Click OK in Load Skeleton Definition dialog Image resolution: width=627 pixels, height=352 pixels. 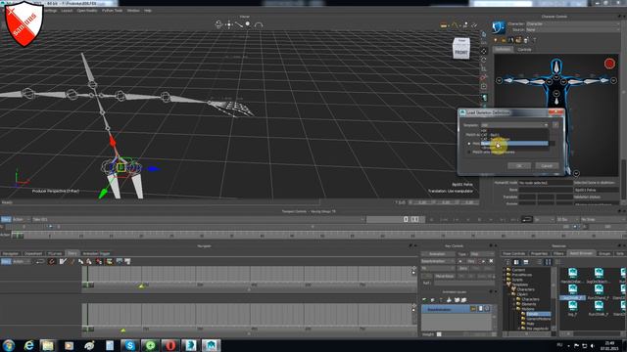click(x=519, y=165)
